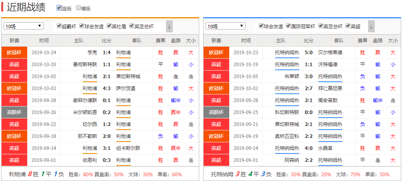Click 科切斯特联 team name
This screenshot has width=402, height=181.
point(287,112)
